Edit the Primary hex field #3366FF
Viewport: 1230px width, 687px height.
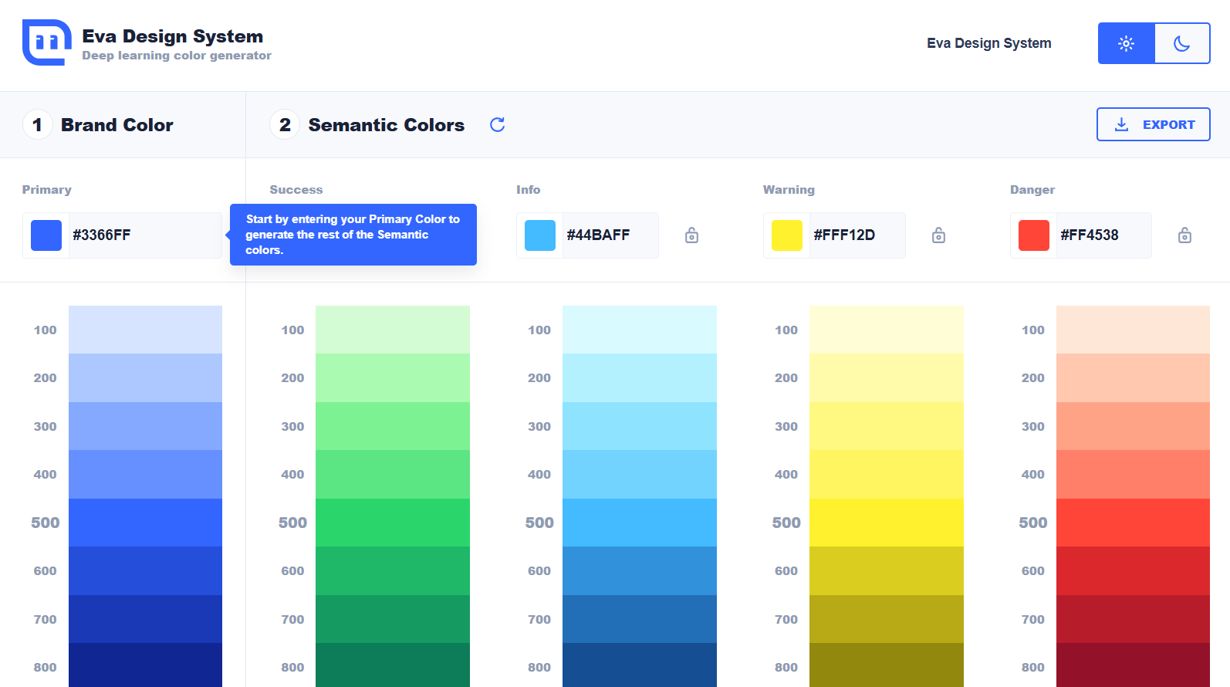click(143, 235)
